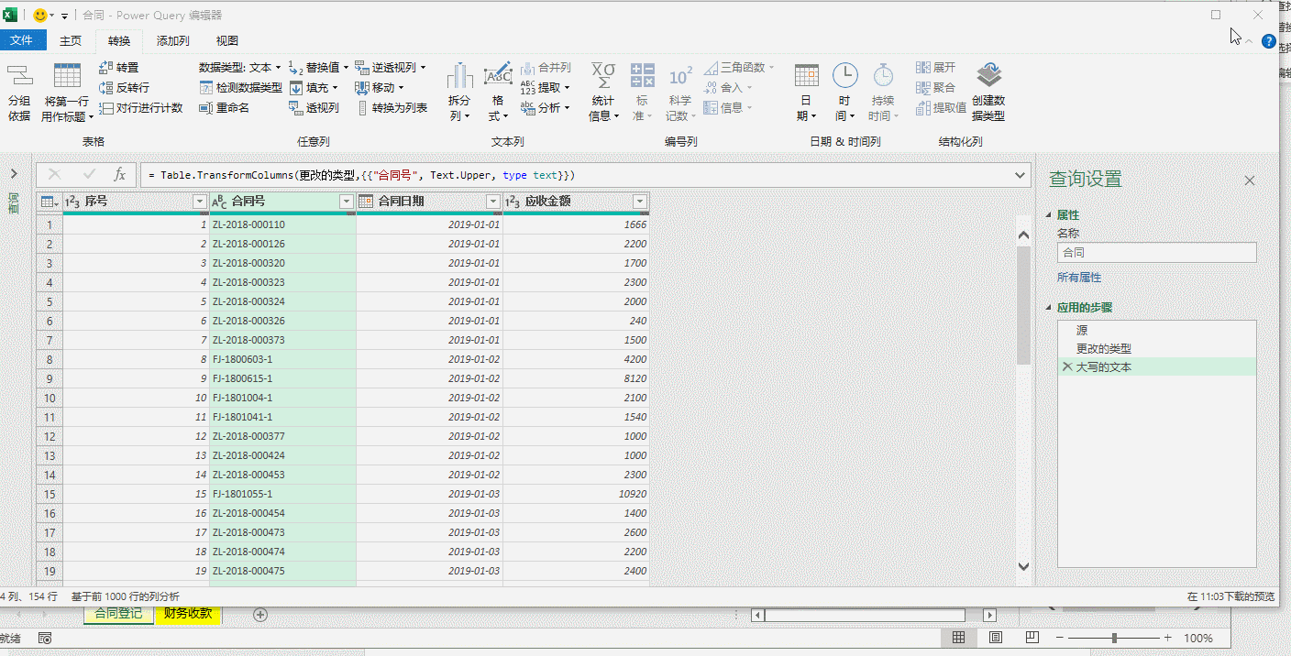Screen dimensions: 1291x656
Task: Switch to the 转换 ribbon tab
Action: [x=119, y=40]
